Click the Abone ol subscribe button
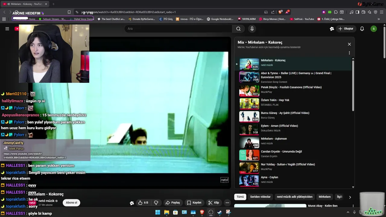This screenshot has width=386, height=217. click(x=71, y=203)
